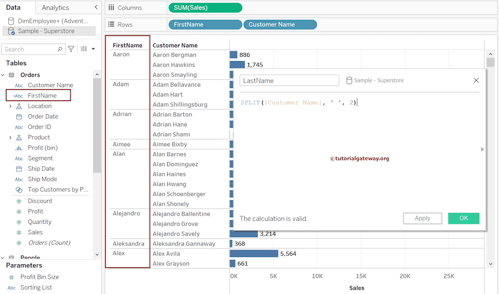Click the Order Date calendar icon
Viewport: 499px width, 294px height.
[19, 117]
